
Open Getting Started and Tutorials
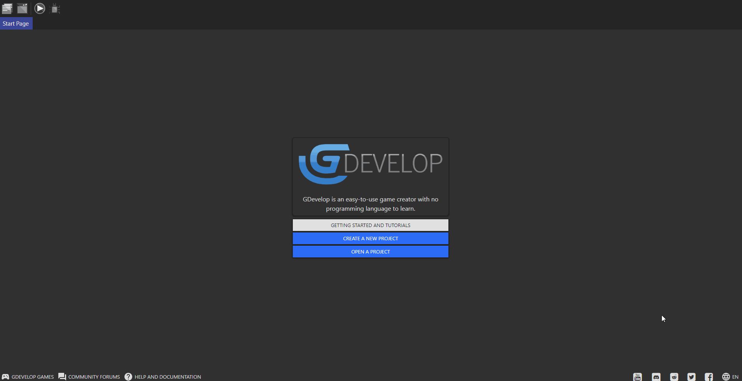[x=370, y=225]
